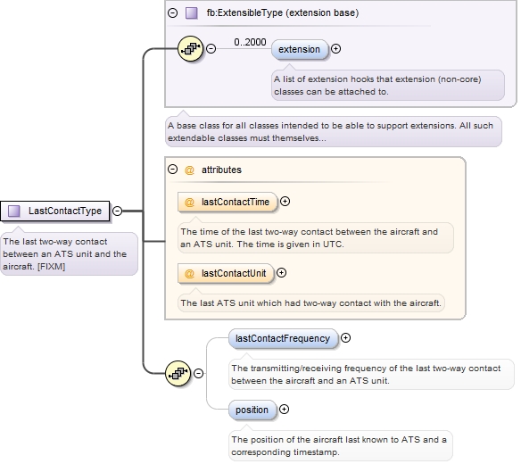Collapse the upper sequence next to extension
The height and width of the screenshot is (464, 521).
pyautogui.click(x=211, y=48)
